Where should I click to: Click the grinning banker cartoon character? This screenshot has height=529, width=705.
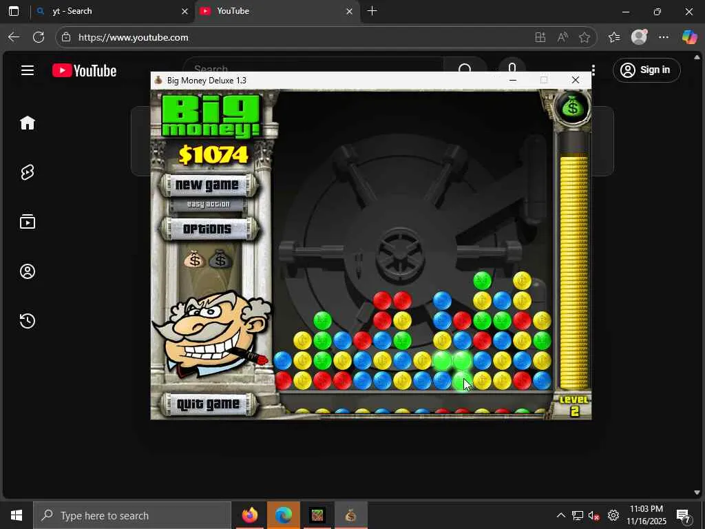(211, 333)
